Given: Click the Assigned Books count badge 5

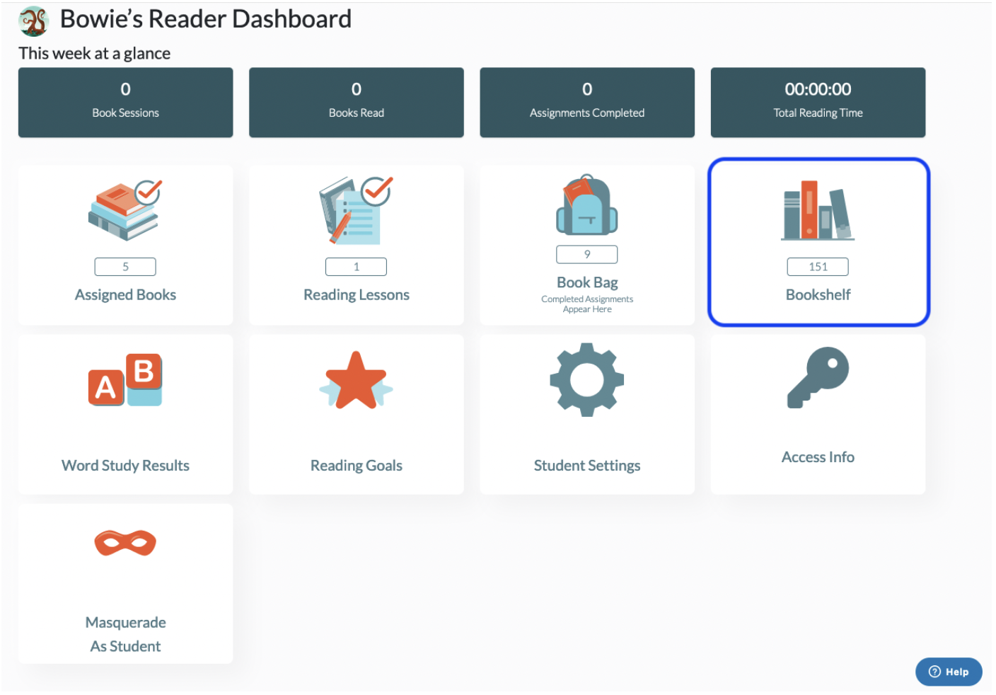Looking at the screenshot, I should click(x=125, y=267).
